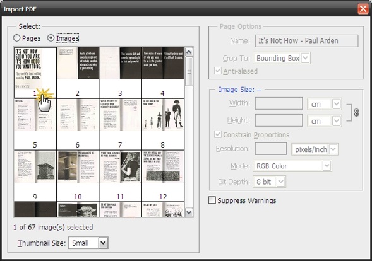The height and width of the screenshot is (261, 372).
Task: Select the Images radio button
Action: [51, 38]
